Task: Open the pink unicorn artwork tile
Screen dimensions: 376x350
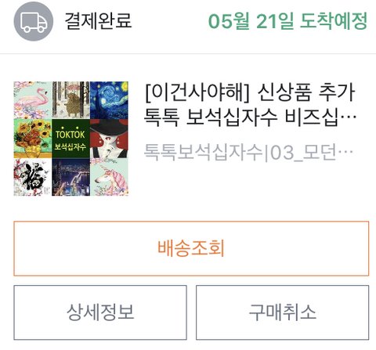Action: [x=109, y=177]
